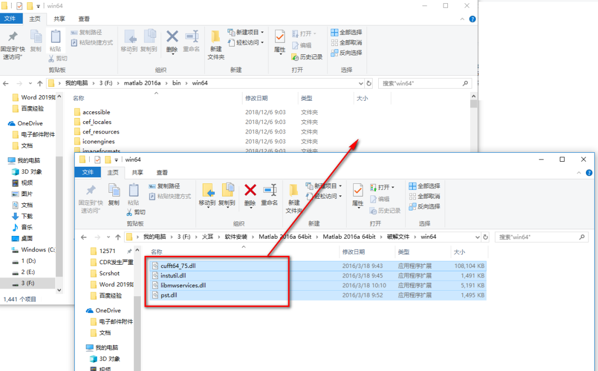The image size is (598, 371).
Task: Click the 重命名 (Rename) icon
Action: pyautogui.click(x=269, y=190)
